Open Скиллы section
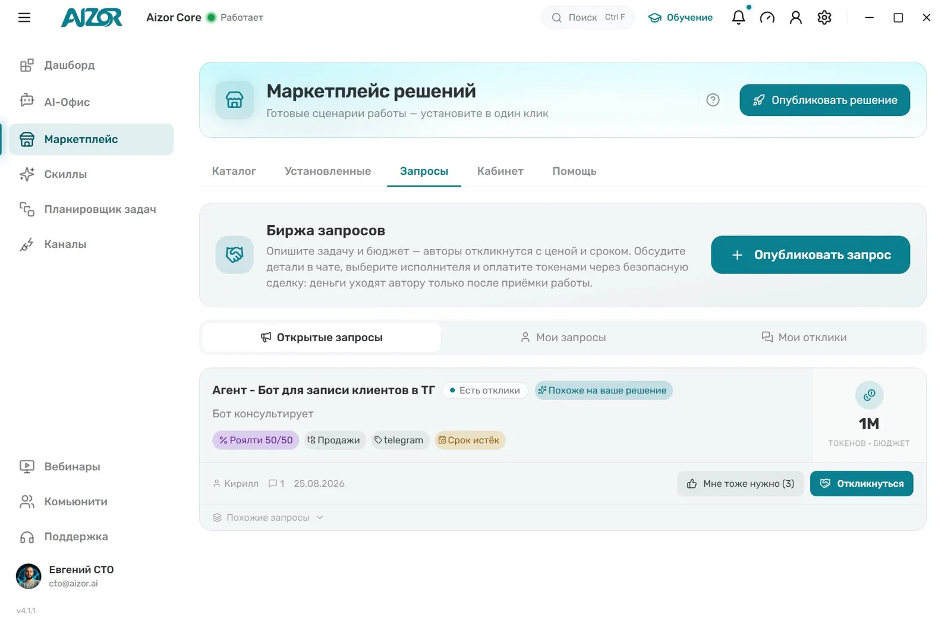Viewport: 951px width, 633px height. [92, 174]
